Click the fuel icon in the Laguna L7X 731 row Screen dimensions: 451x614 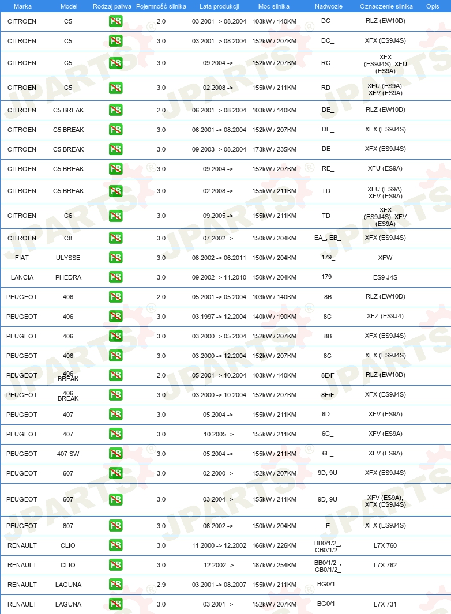coord(115,604)
